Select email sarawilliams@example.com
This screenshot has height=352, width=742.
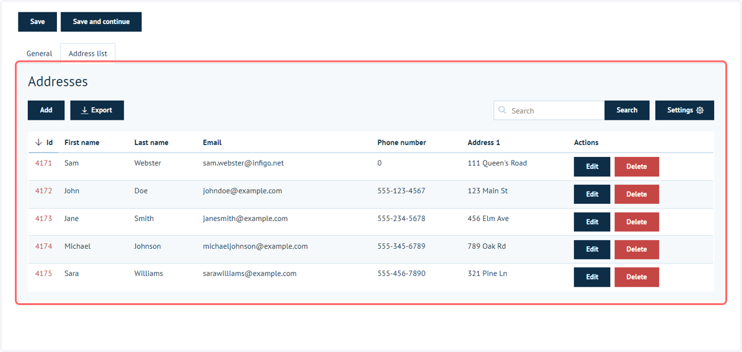250,274
